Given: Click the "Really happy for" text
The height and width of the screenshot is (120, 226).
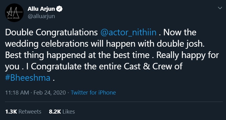Looking at the screenshot, I should click(x=188, y=56).
